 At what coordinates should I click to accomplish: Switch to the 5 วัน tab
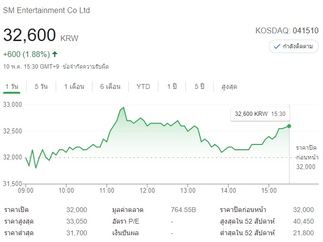pyautogui.click(x=41, y=86)
